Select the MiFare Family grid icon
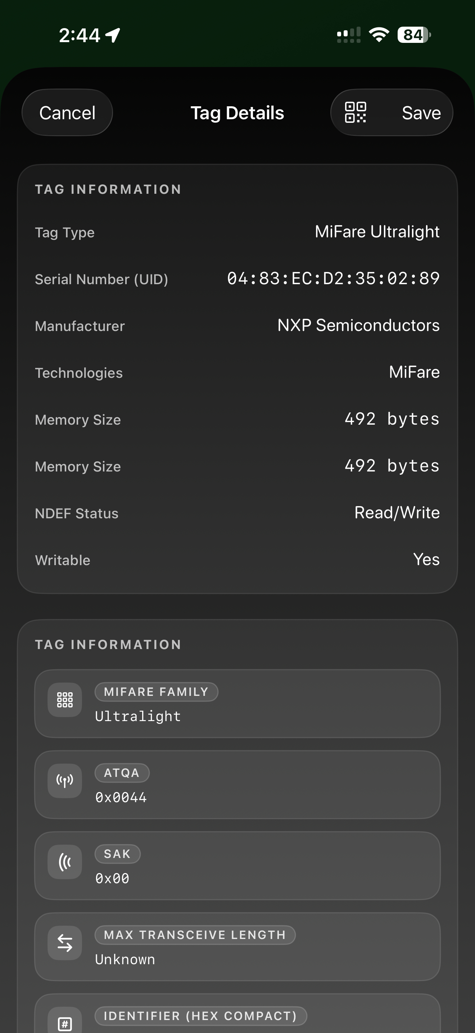The height and width of the screenshot is (1033, 475). [x=64, y=700]
